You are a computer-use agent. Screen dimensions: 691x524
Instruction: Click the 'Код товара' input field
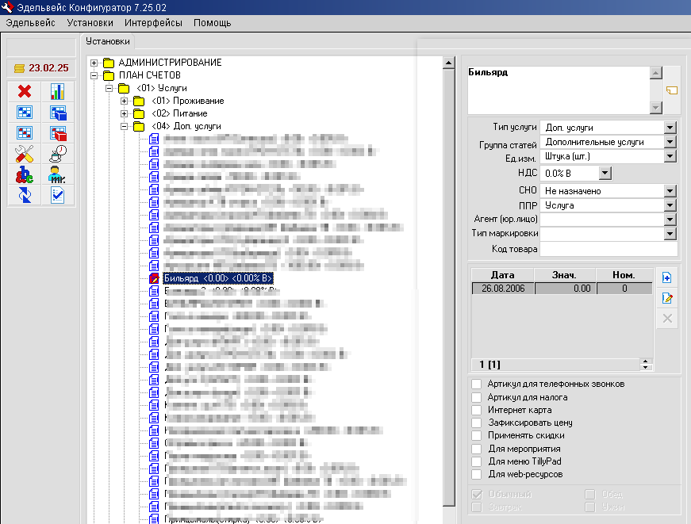click(x=608, y=250)
